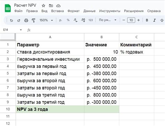Select row 5 header

[x=8, y=73]
